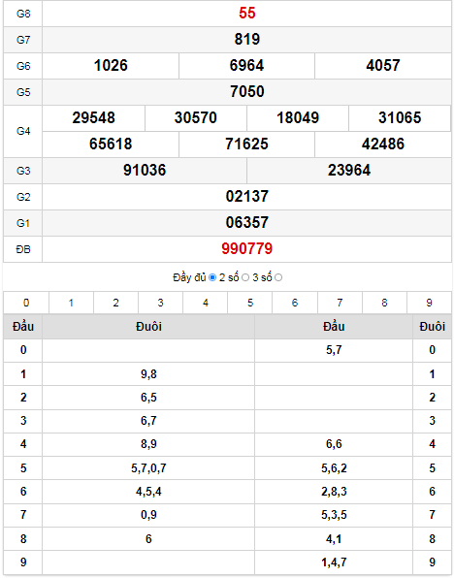This screenshot has width=454, height=578.
Task: Click digit filter 0 in number row
Action: [26, 303]
